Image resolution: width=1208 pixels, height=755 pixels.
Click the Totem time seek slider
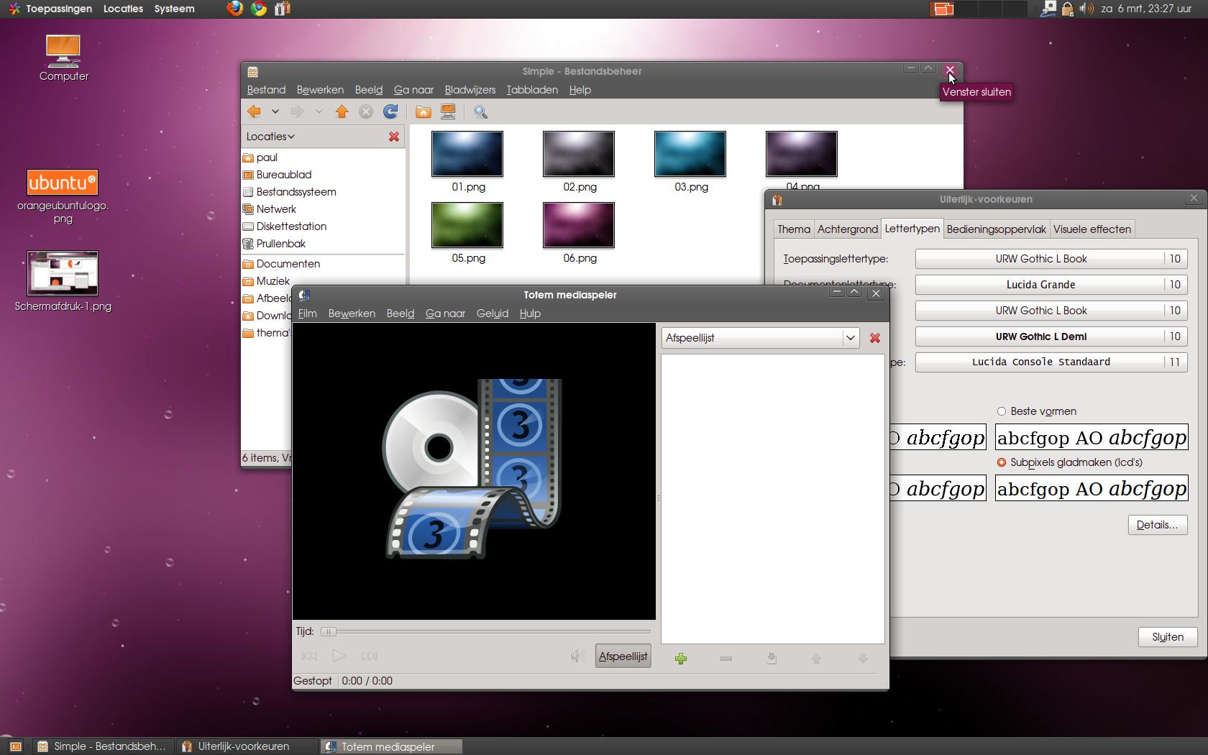[x=485, y=631]
